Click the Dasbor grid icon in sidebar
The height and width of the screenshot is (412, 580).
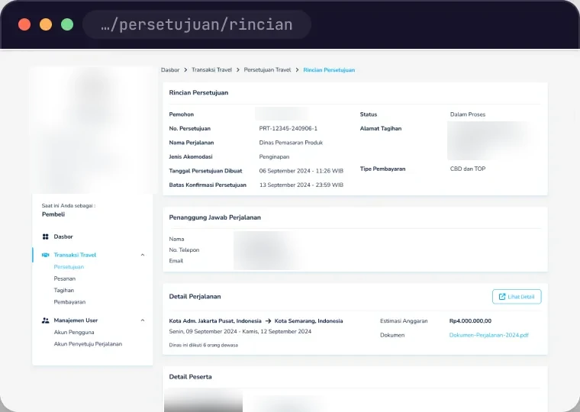[46, 237]
